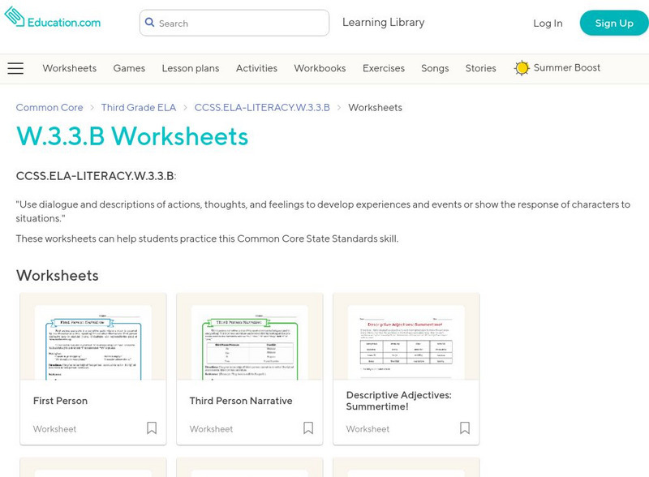This screenshot has height=477, width=649.
Task: Go to Common Core breadcrumb
Action: (49, 108)
